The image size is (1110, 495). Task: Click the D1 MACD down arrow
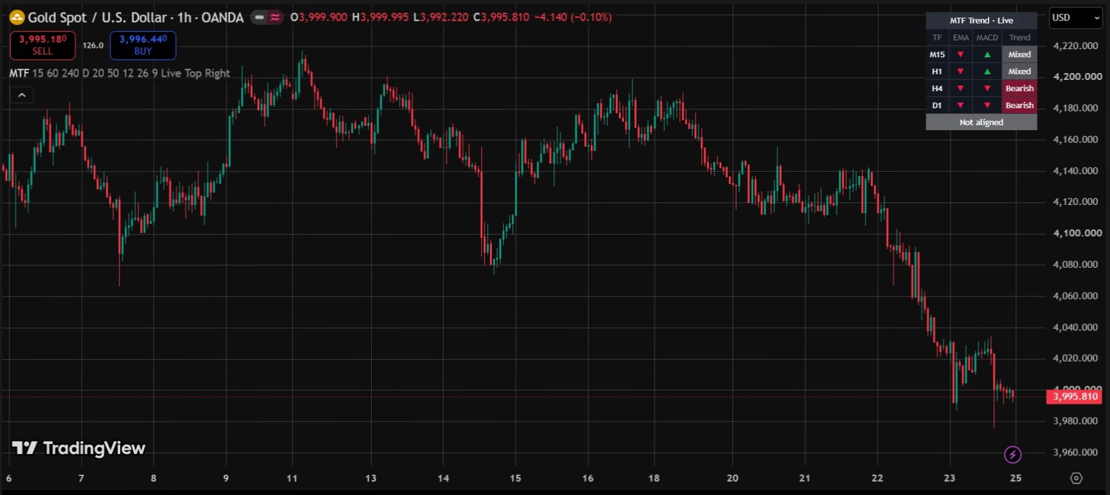(x=987, y=106)
